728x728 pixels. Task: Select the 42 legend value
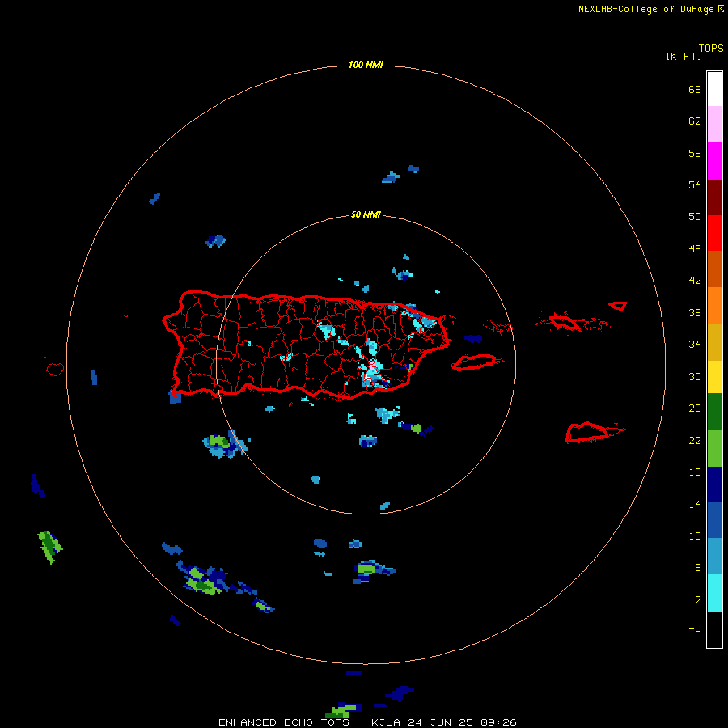(695, 281)
